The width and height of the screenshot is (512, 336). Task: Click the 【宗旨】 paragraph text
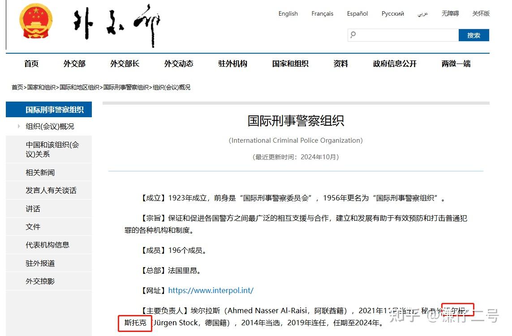(x=296, y=224)
